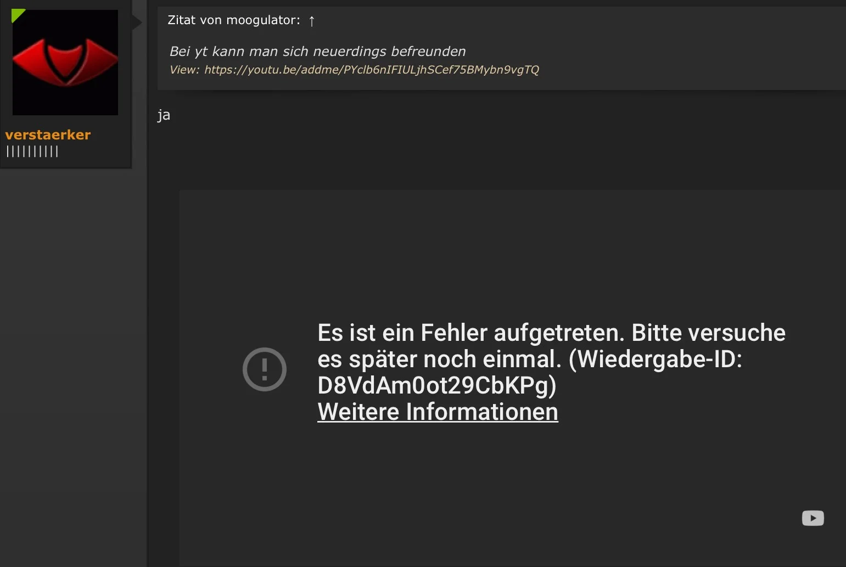Click the up arrow next to the quote header
The image size is (846, 567).
[311, 21]
